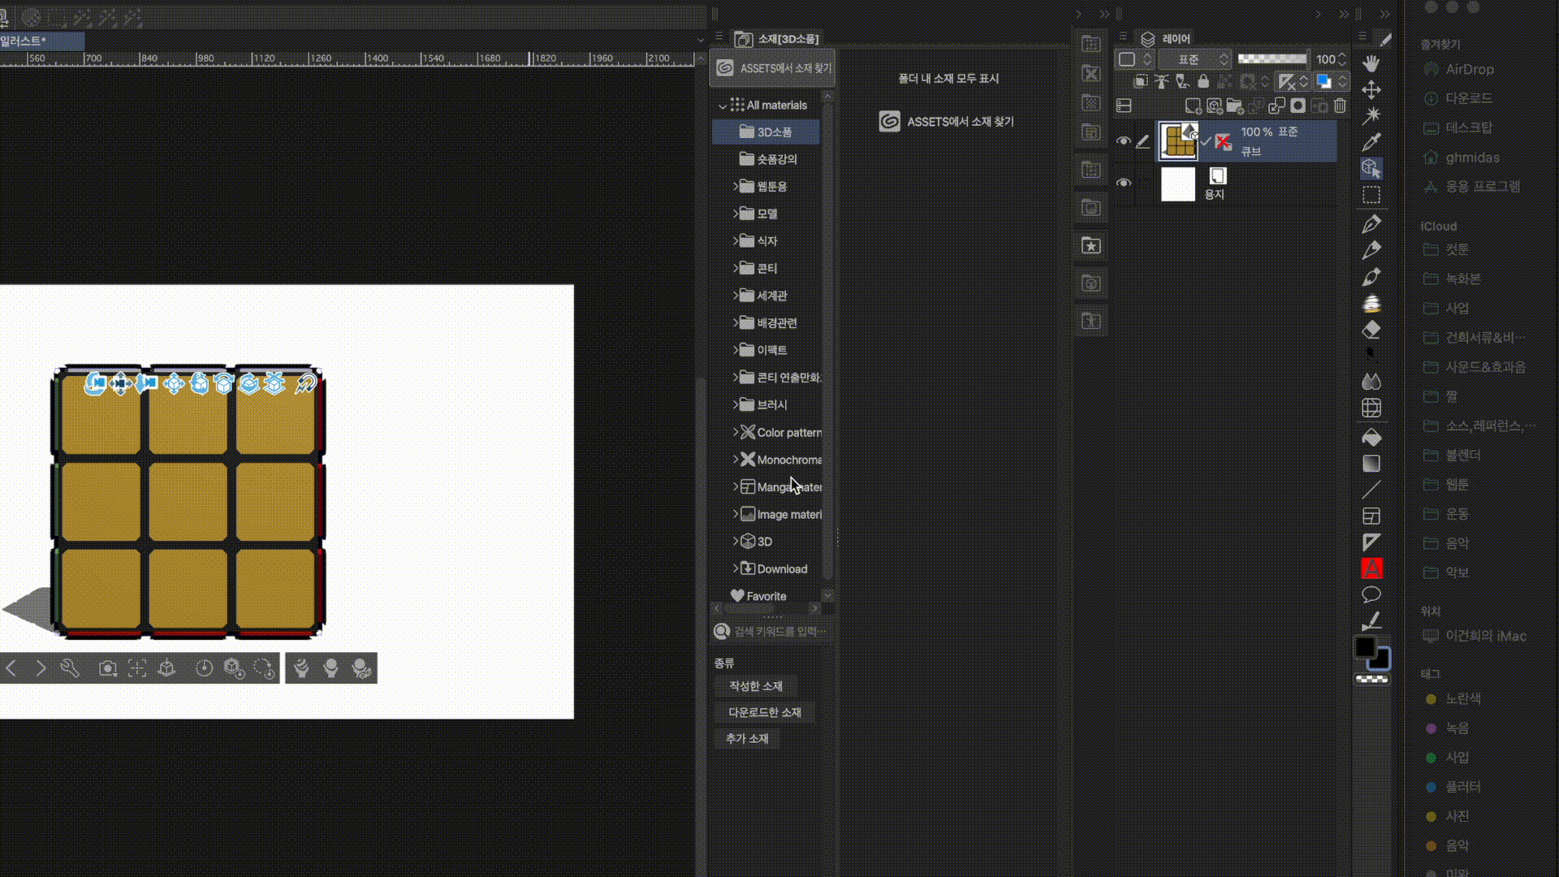Select the Hand (move view) tool
The height and width of the screenshot is (877, 1559).
(1371, 63)
